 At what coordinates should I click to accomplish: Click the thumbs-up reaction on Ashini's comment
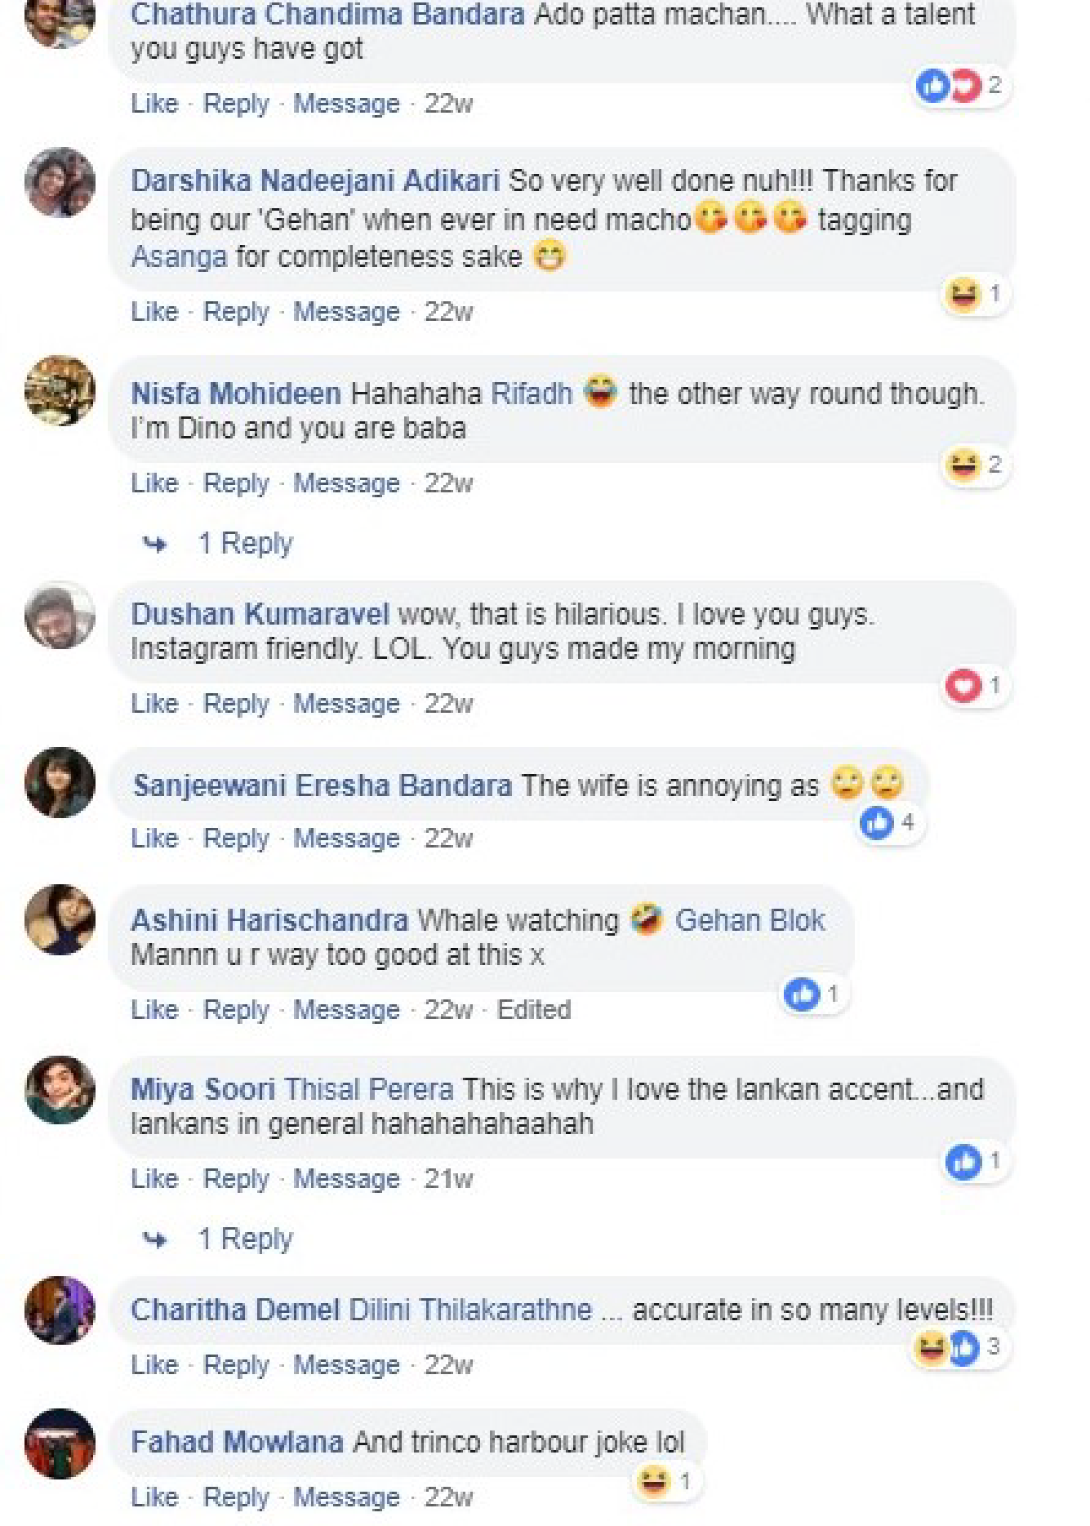[x=812, y=994]
